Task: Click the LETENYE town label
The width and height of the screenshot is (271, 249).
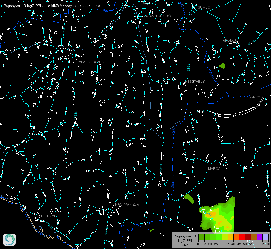Action: coord(48,216)
